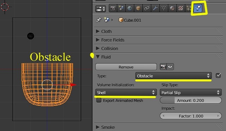Open the editor type selector button

click(x=101, y=8)
